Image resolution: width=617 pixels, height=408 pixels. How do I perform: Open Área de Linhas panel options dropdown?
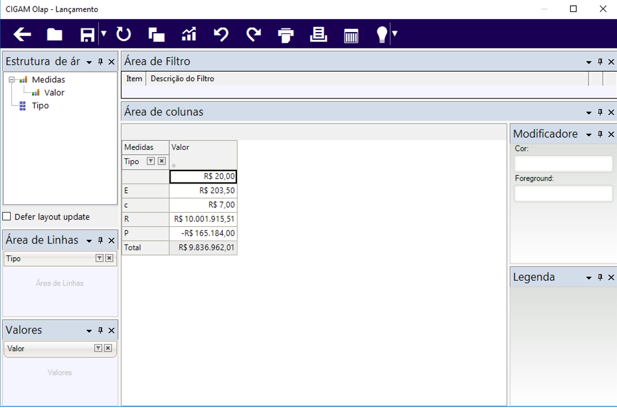[89, 241]
